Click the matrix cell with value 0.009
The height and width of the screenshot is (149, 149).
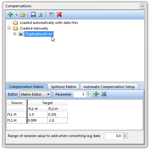(x=37, y=120)
